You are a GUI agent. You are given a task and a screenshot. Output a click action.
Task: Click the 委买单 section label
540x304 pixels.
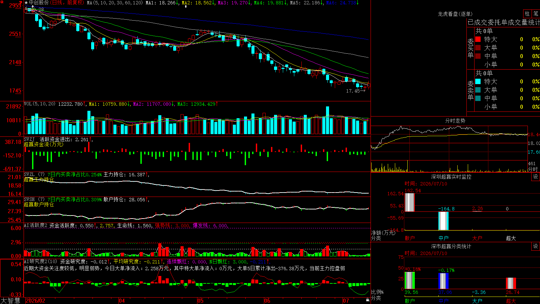(x=470, y=48)
